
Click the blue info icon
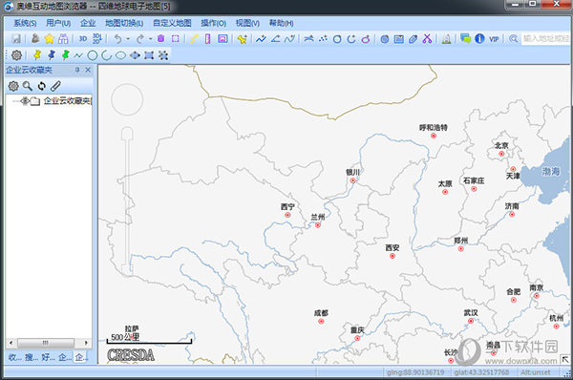click(479, 38)
